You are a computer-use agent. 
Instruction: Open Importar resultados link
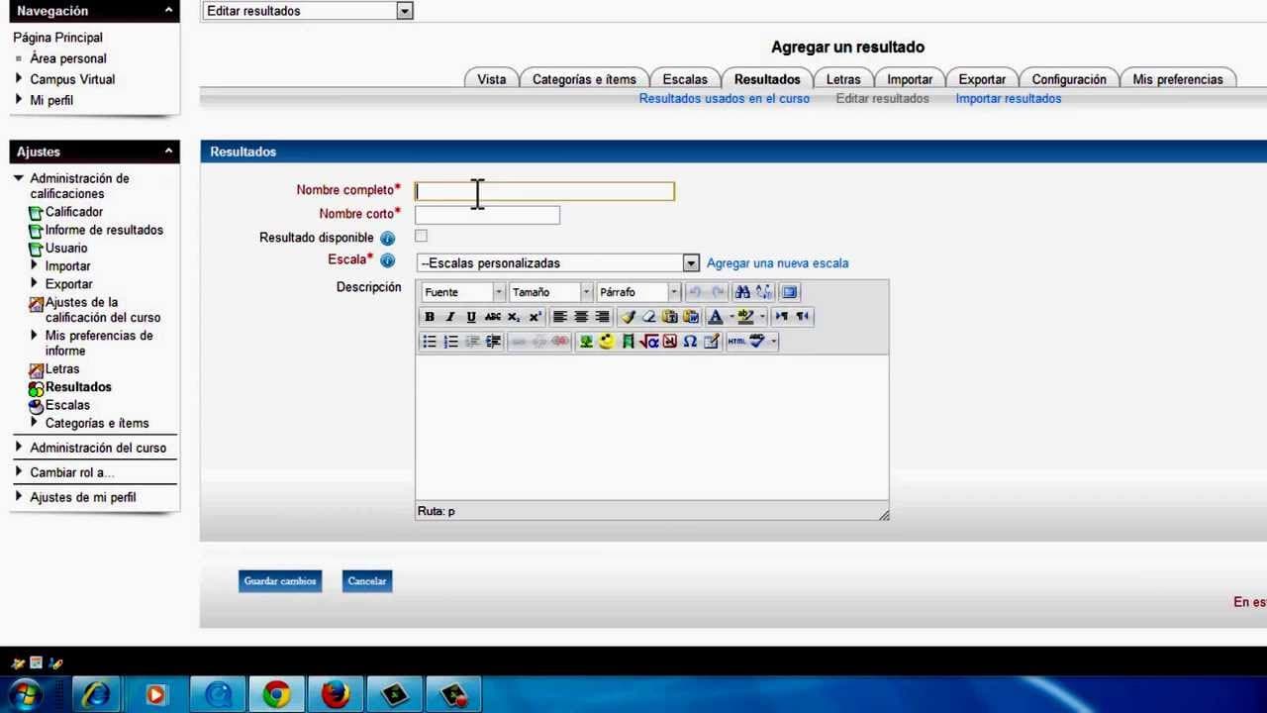pos(1008,98)
